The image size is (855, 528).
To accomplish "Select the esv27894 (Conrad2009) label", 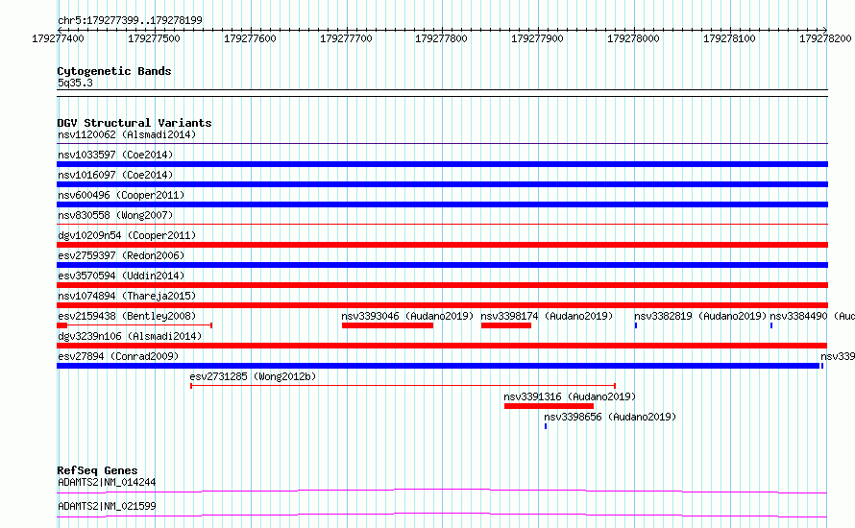I will pos(118,356).
